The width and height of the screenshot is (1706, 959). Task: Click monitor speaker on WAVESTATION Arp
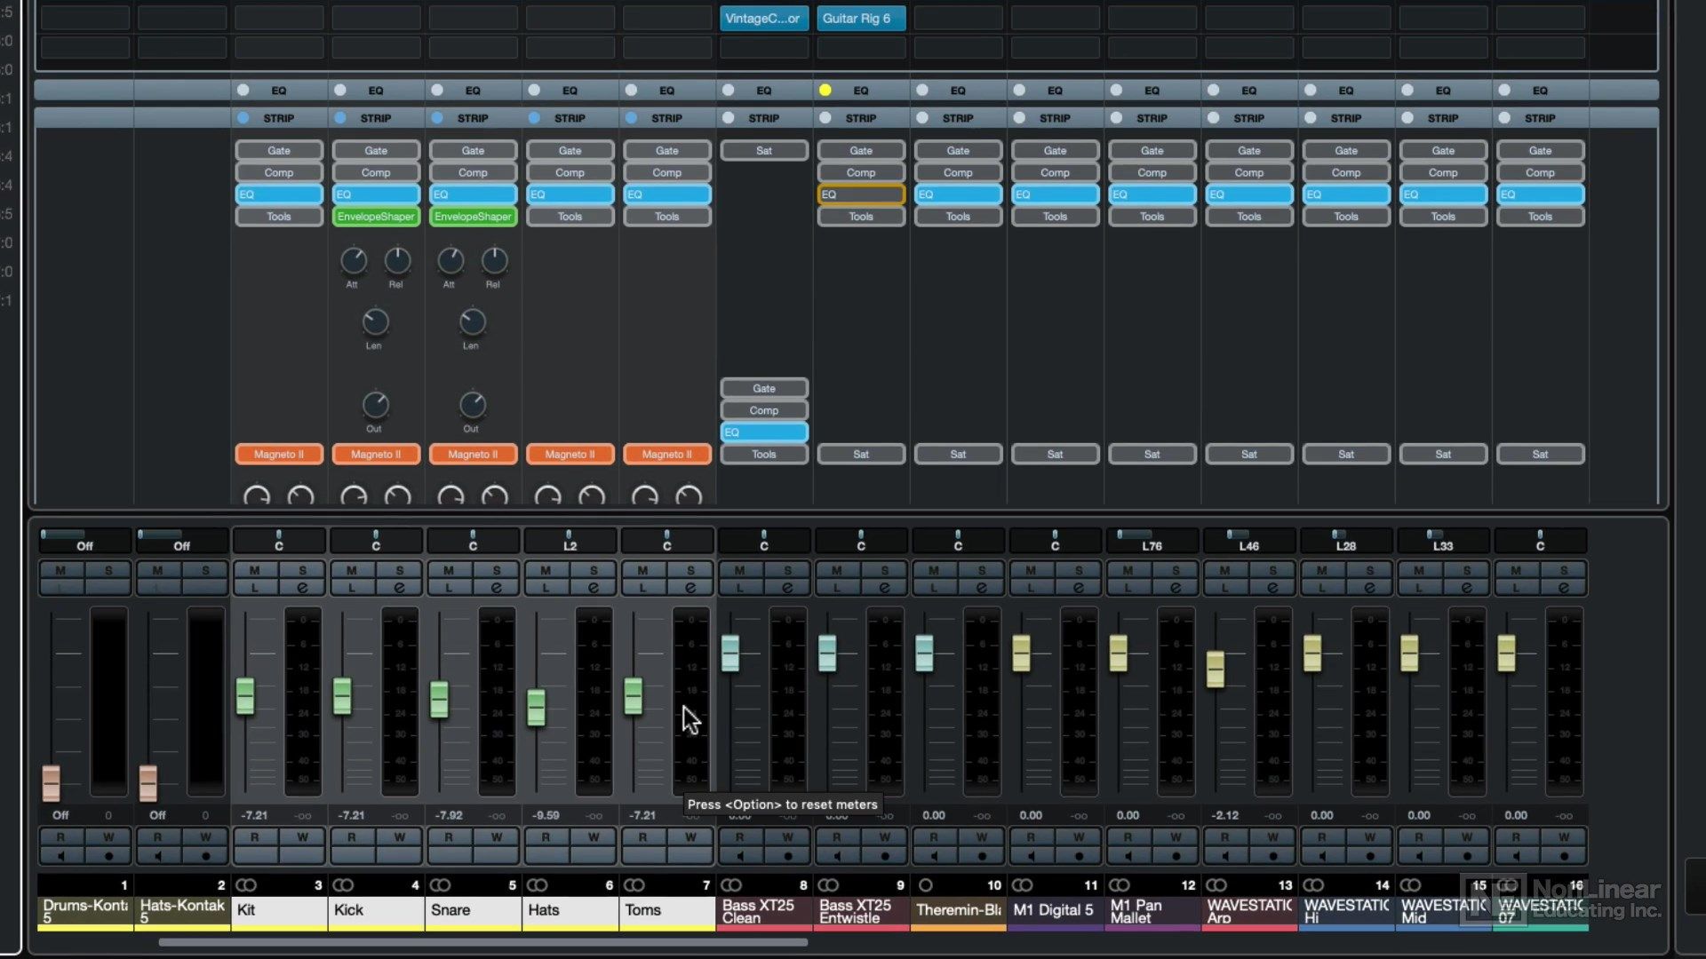[x=1224, y=856]
